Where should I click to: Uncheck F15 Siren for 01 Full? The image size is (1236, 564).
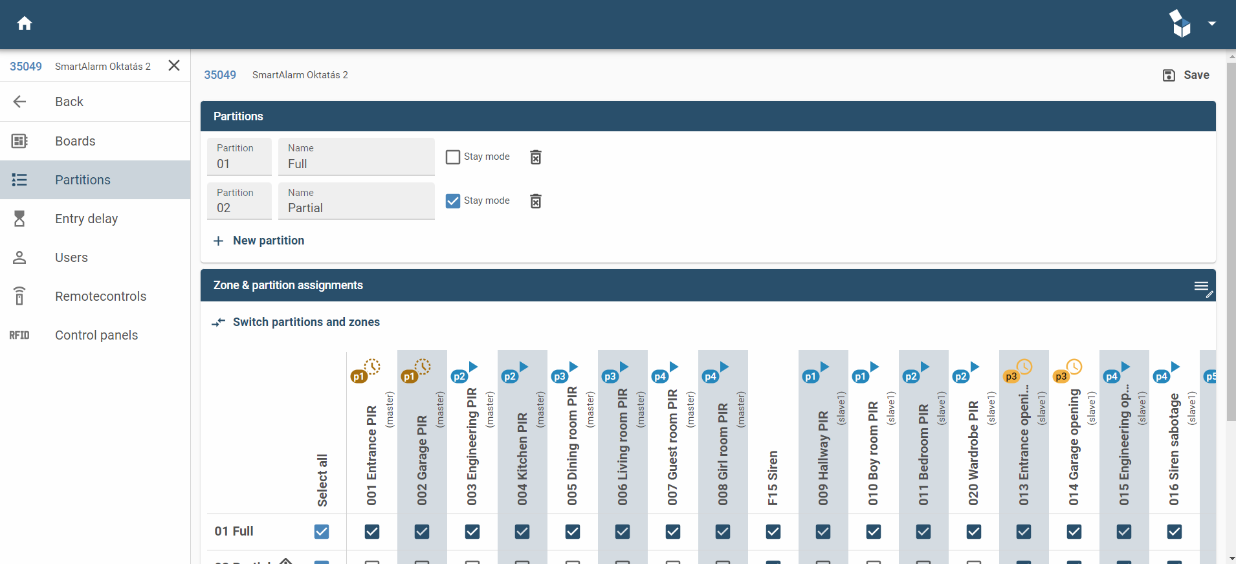tap(773, 532)
